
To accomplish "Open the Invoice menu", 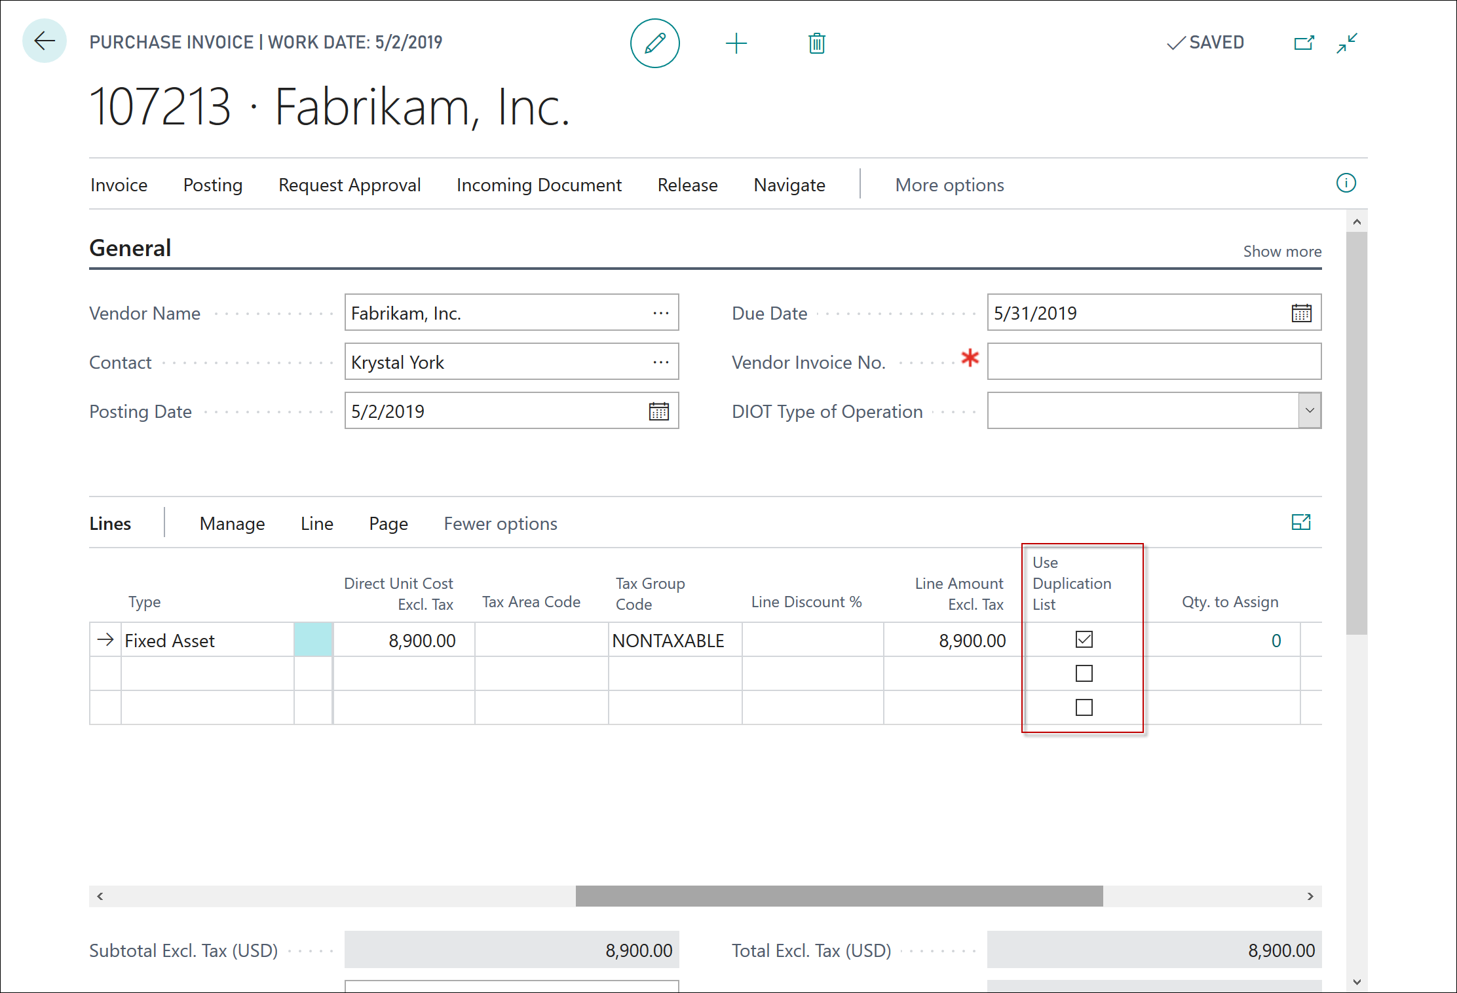I will [x=119, y=185].
